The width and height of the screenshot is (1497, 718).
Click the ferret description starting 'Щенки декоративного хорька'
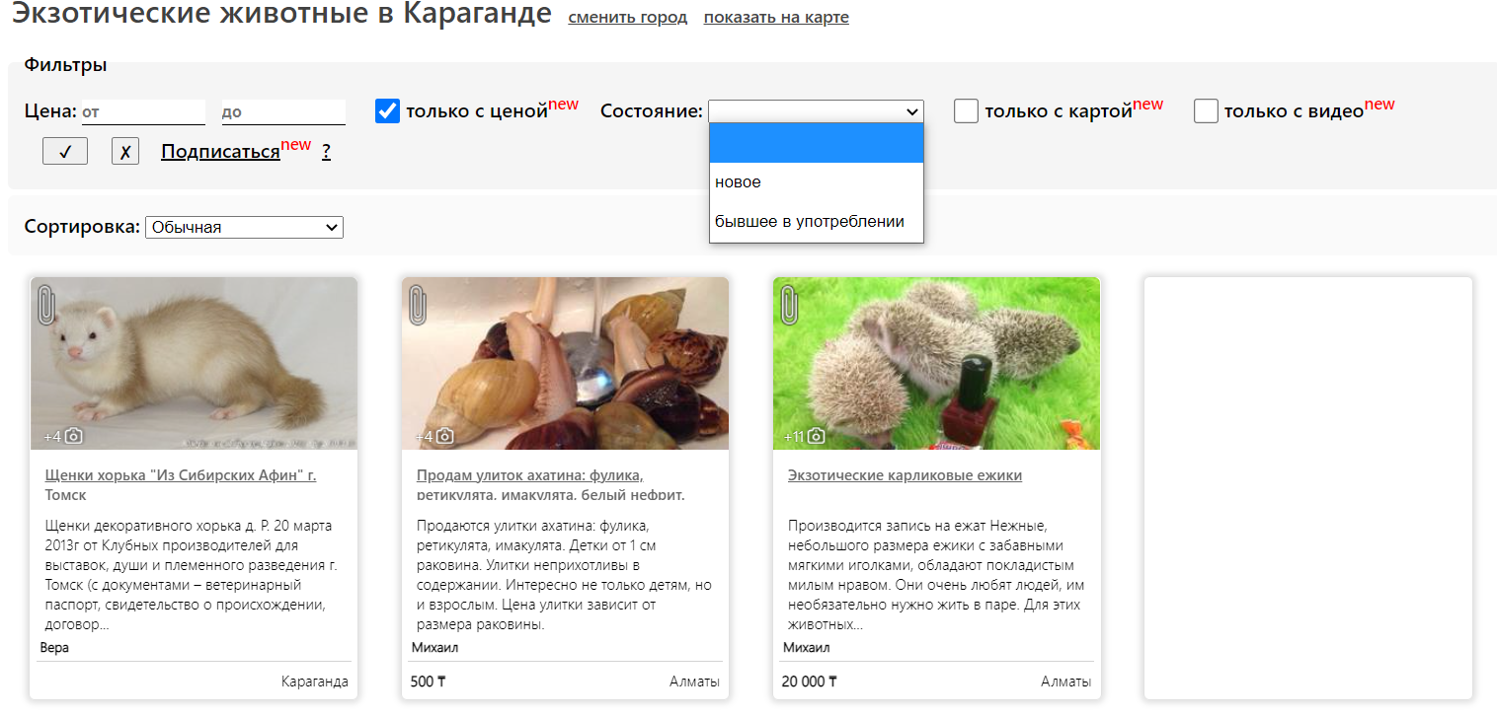tap(193, 573)
